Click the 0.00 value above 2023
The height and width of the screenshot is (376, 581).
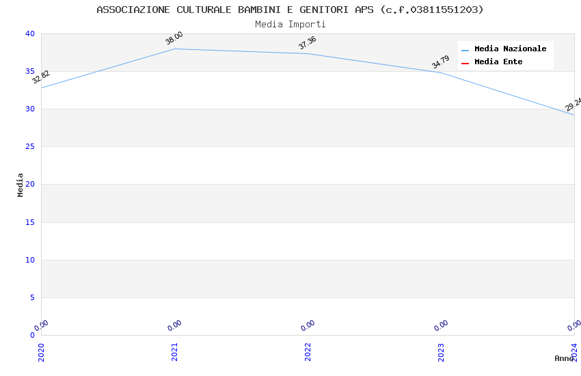point(441,325)
